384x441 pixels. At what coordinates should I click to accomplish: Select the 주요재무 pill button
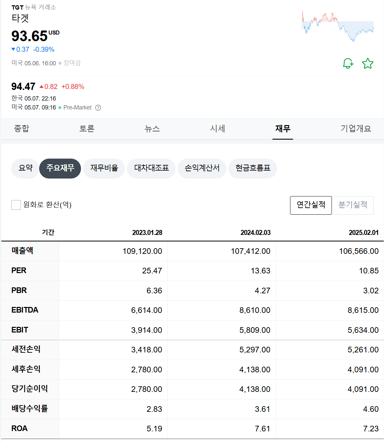pos(60,168)
